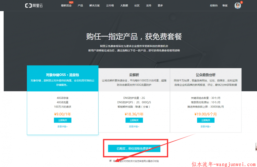Click the 阿里云 logo

[34, 6]
